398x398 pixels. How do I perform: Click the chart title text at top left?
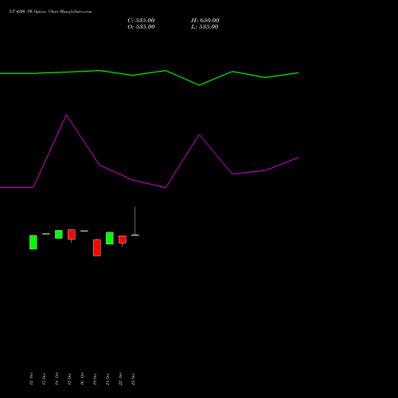point(50,12)
